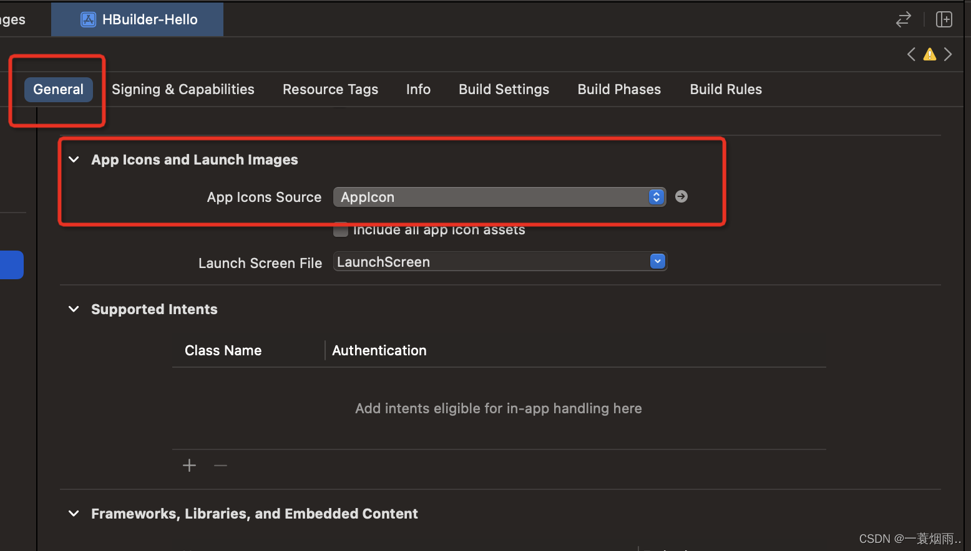Click the swap editor arrows icon
This screenshot has width=971, height=551.
point(904,19)
